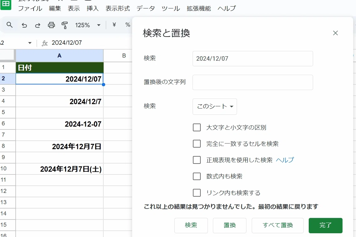Viewport: 356px width, 237px height.
Task: Open the 表示形式 menu
Action: [x=118, y=8]
